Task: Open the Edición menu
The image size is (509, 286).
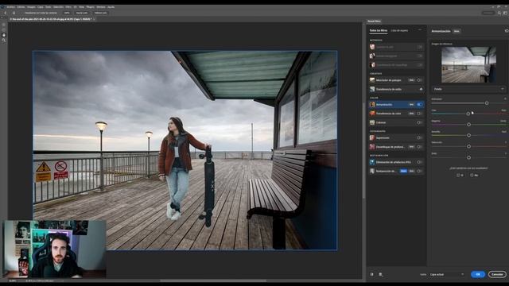Action: 21,7
